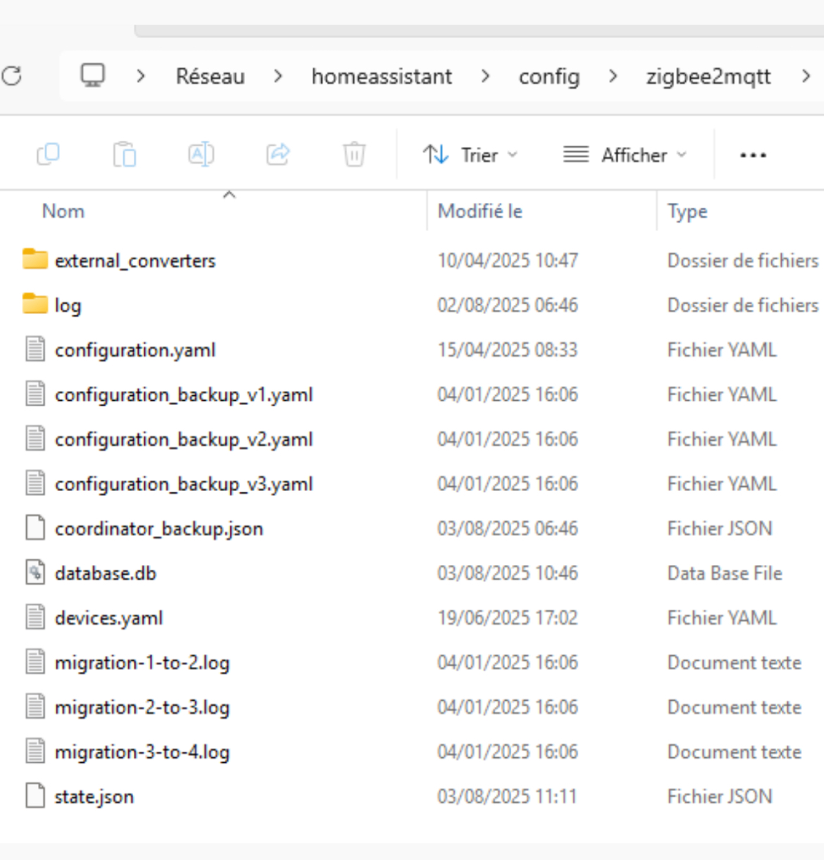824x860 pixels.
Task: Select file name state.json
Action: (94, 797)
